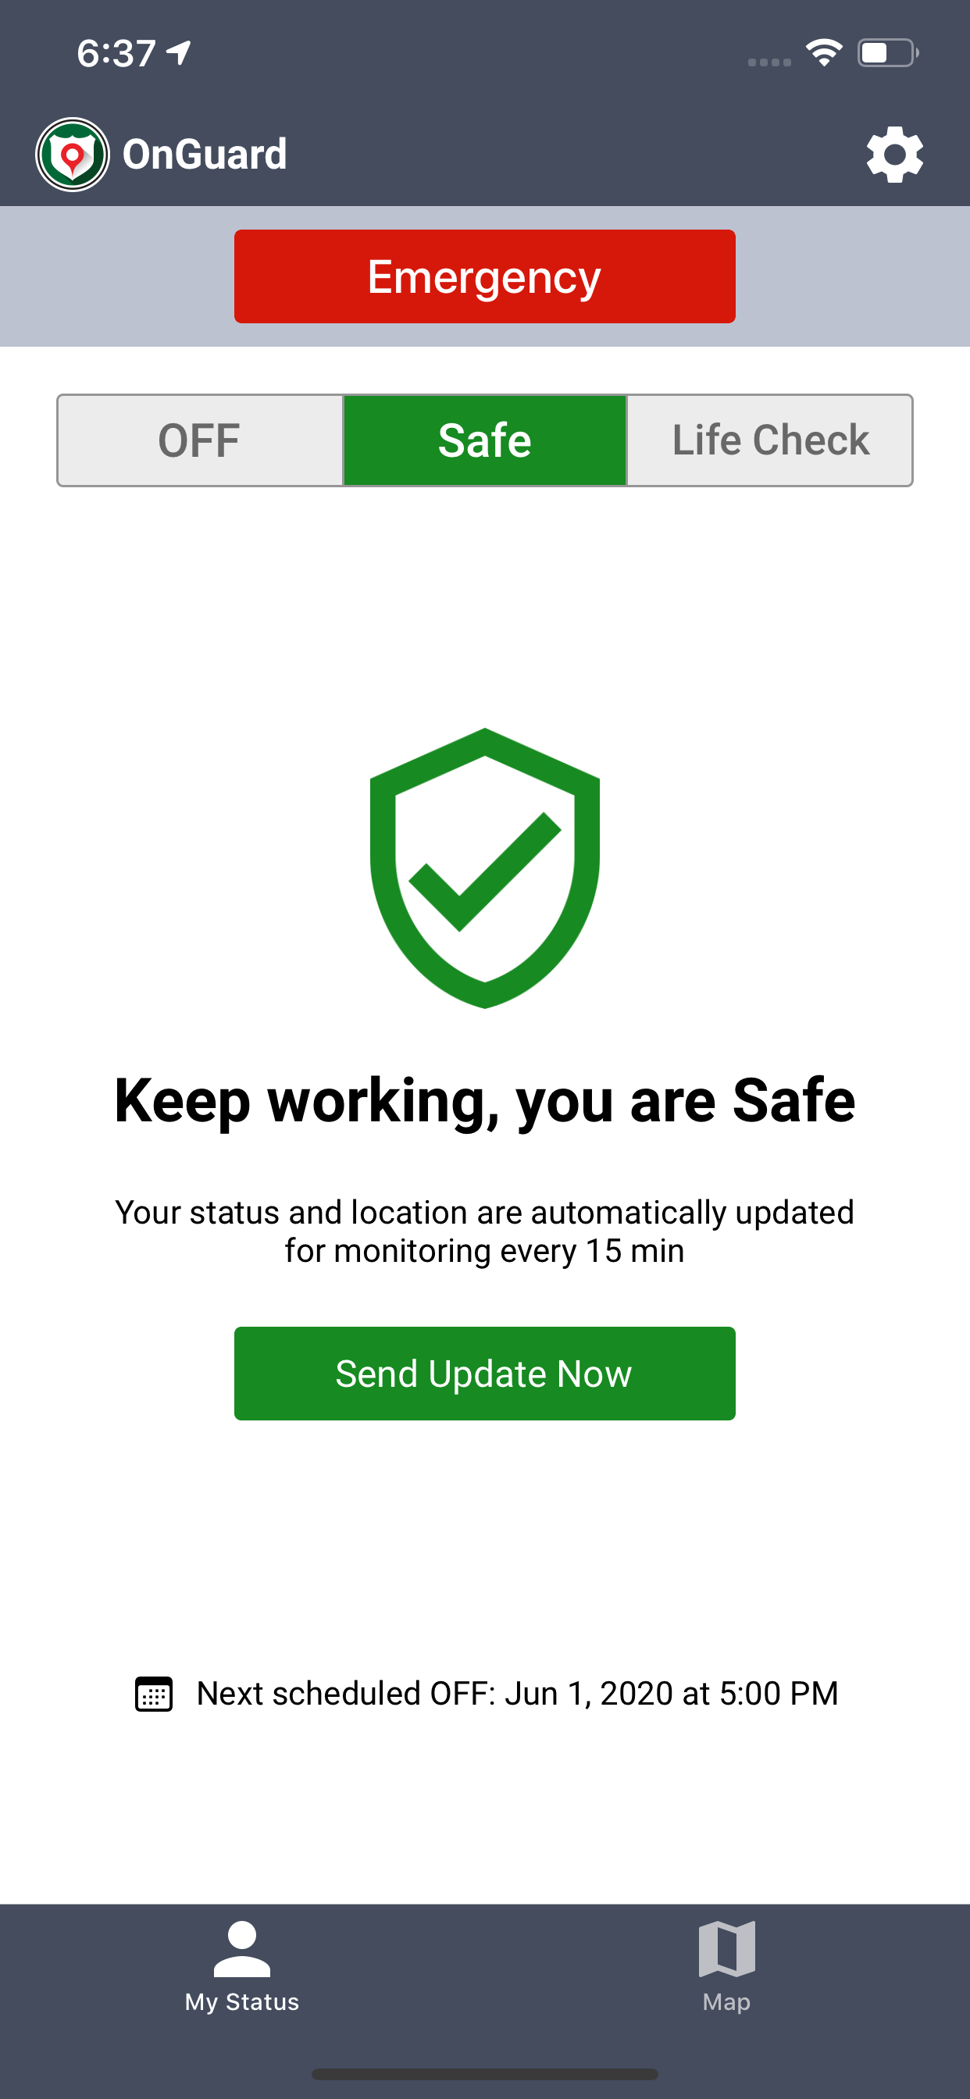Tap the red Emergency button
The height and width of the screenshot is (2099, 970).
[485, 276]
